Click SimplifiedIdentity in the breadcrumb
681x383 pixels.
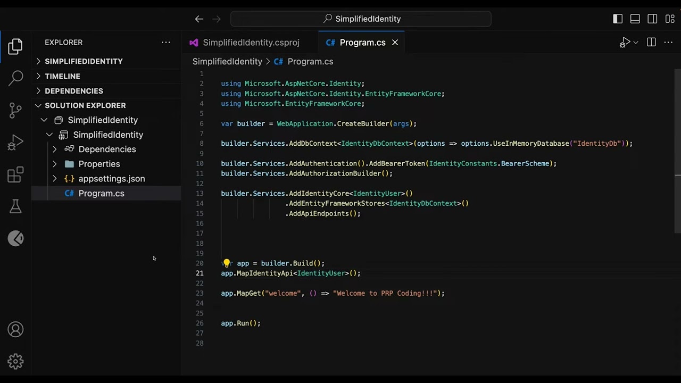[227, 61]
